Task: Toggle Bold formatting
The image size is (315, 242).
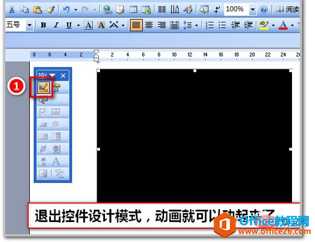Action: click(x=43, y=26)
